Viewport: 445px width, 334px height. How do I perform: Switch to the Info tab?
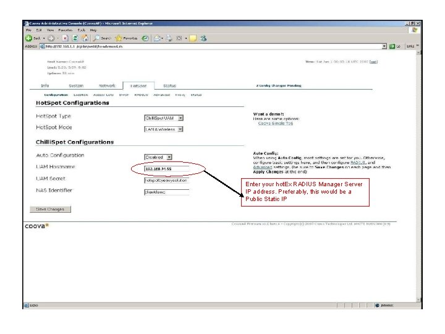[45, 85]
